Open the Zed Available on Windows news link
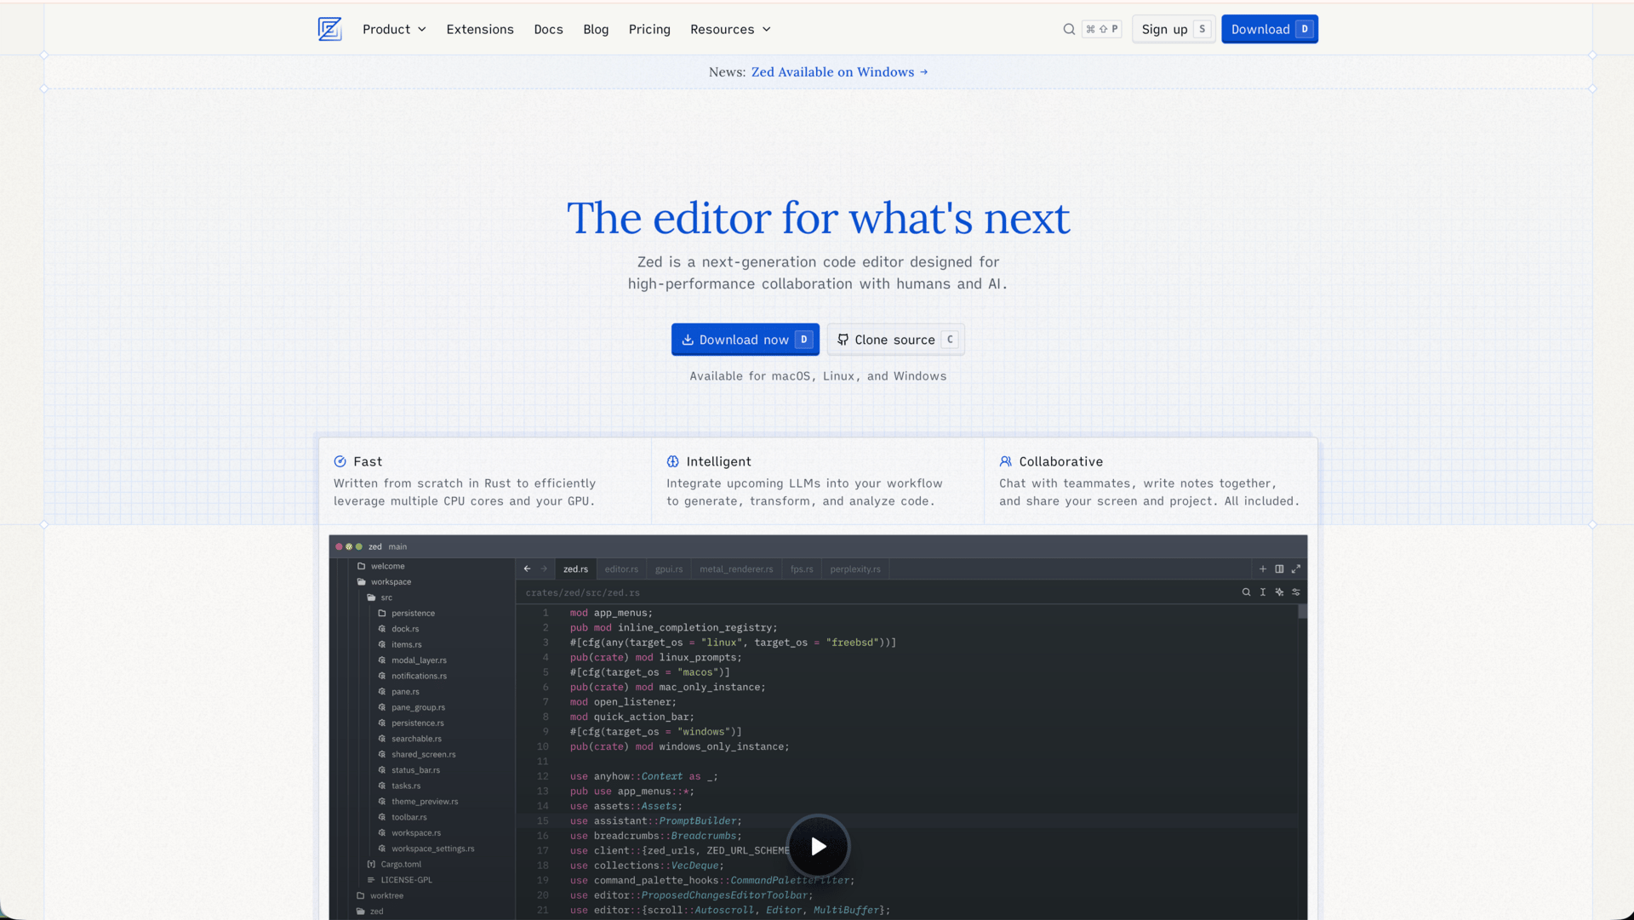Image resolution: width=1634 pixels, height=920 pixels. click(x=839, y=71)
